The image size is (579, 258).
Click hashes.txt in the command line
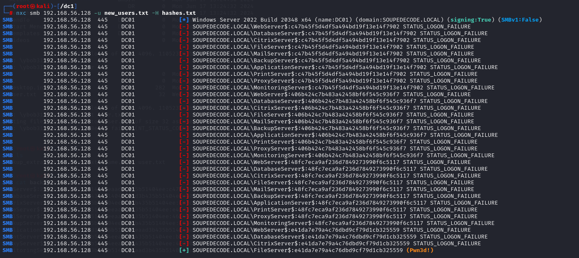179,13
